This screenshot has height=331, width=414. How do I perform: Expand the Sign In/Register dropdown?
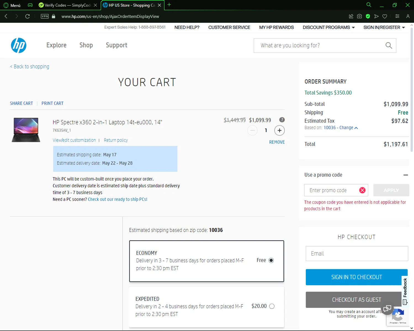384,27
